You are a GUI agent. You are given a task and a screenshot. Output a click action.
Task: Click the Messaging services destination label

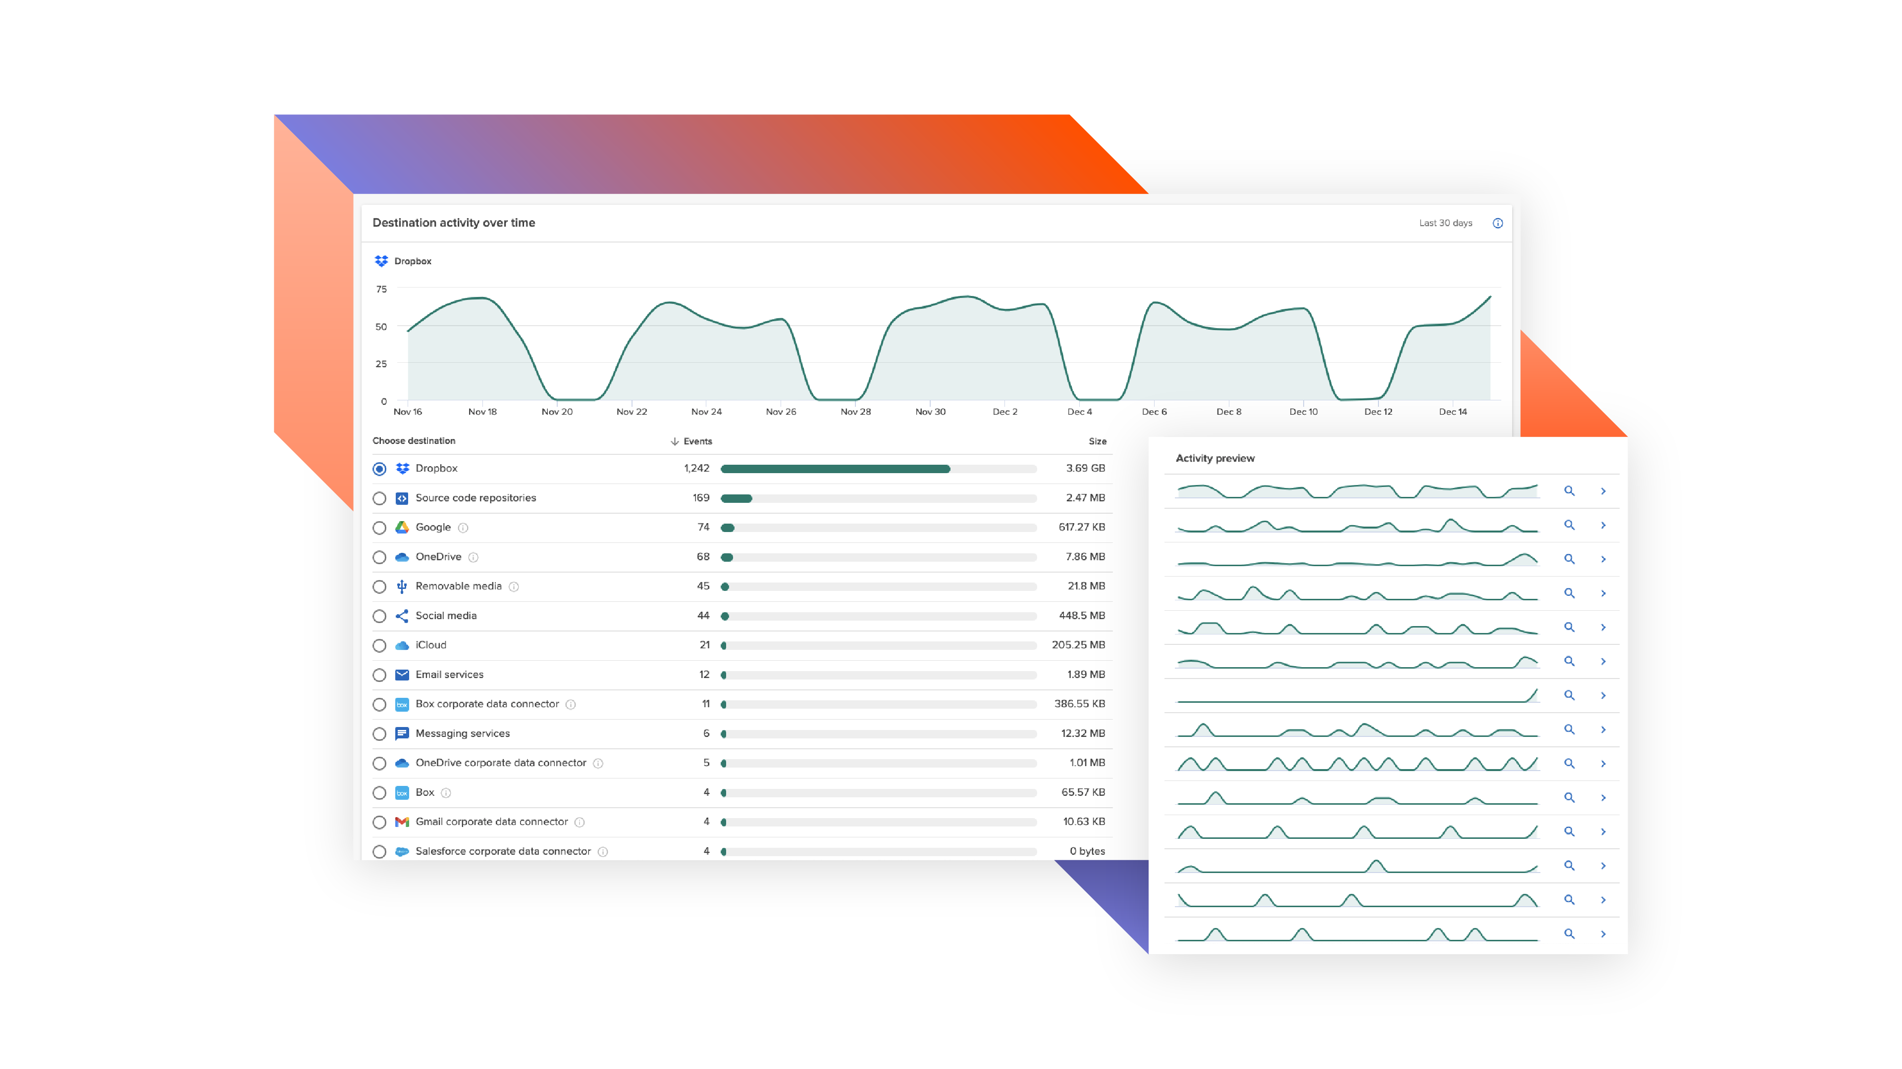(462, 733)
